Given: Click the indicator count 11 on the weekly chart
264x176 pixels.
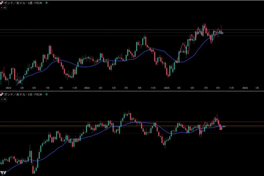Looking at the screenshot, I should click(x=5, y=7).
